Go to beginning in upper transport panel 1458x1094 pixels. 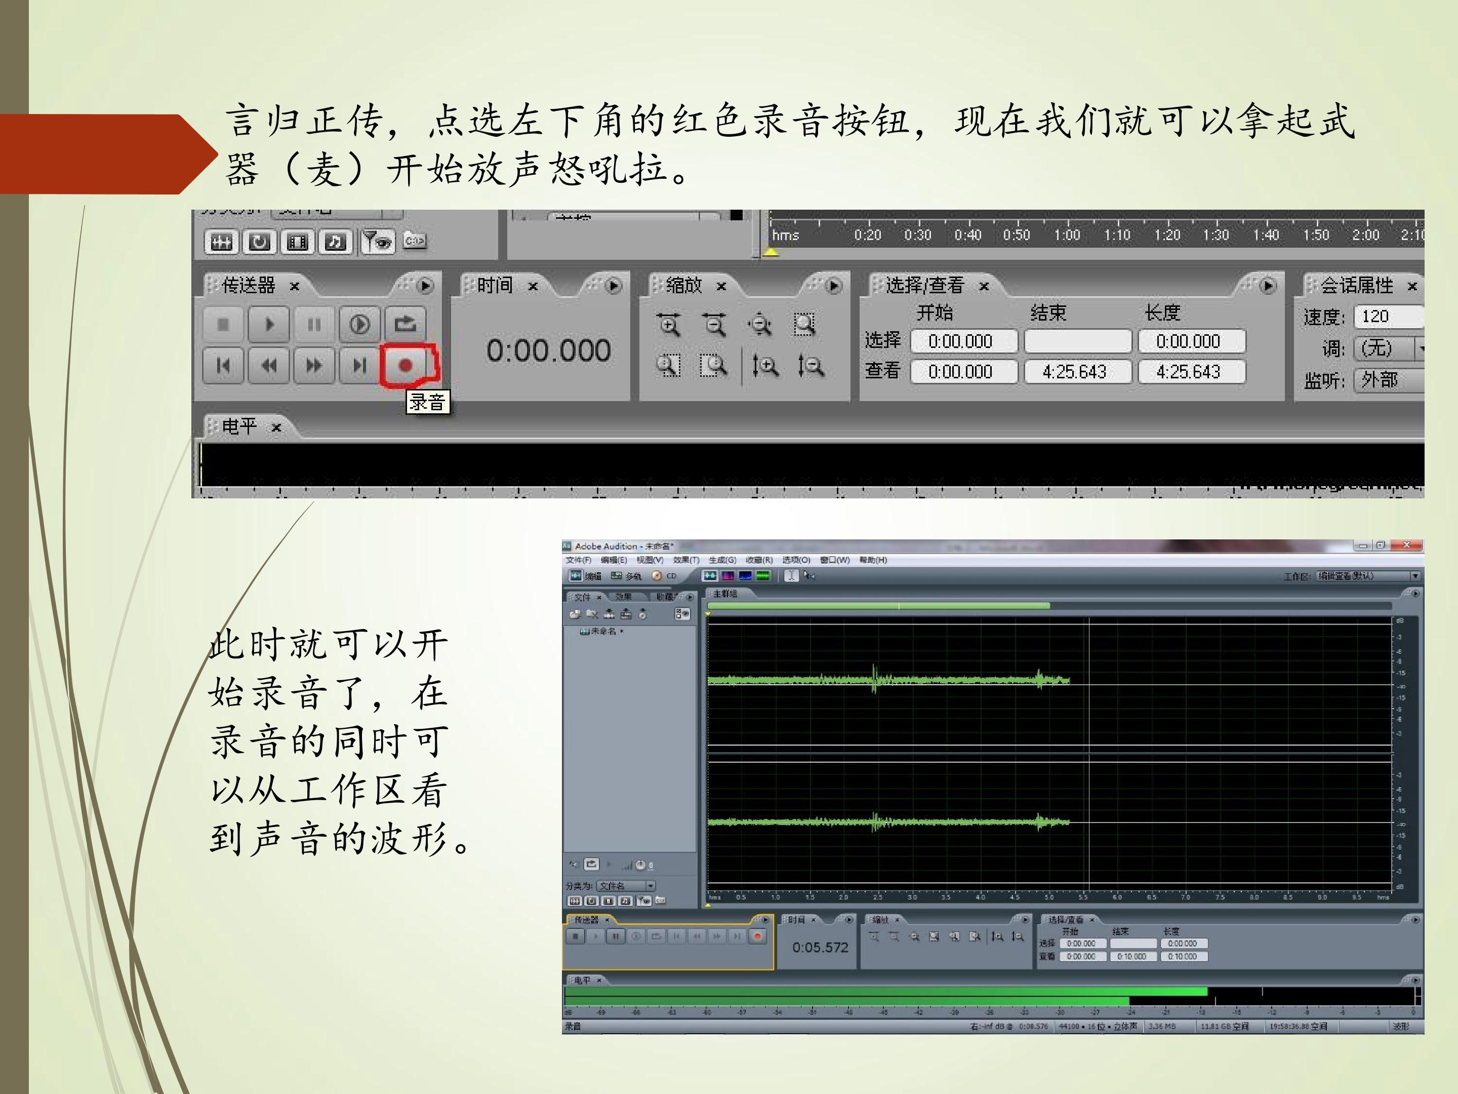pyautogui.click(x=223, y=365)
